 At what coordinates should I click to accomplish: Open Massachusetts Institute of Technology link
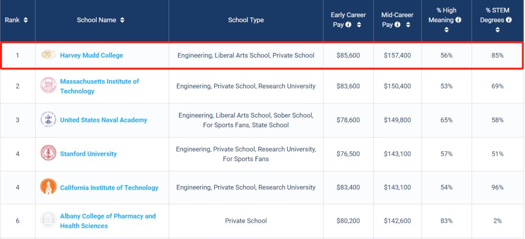(100, 86)
